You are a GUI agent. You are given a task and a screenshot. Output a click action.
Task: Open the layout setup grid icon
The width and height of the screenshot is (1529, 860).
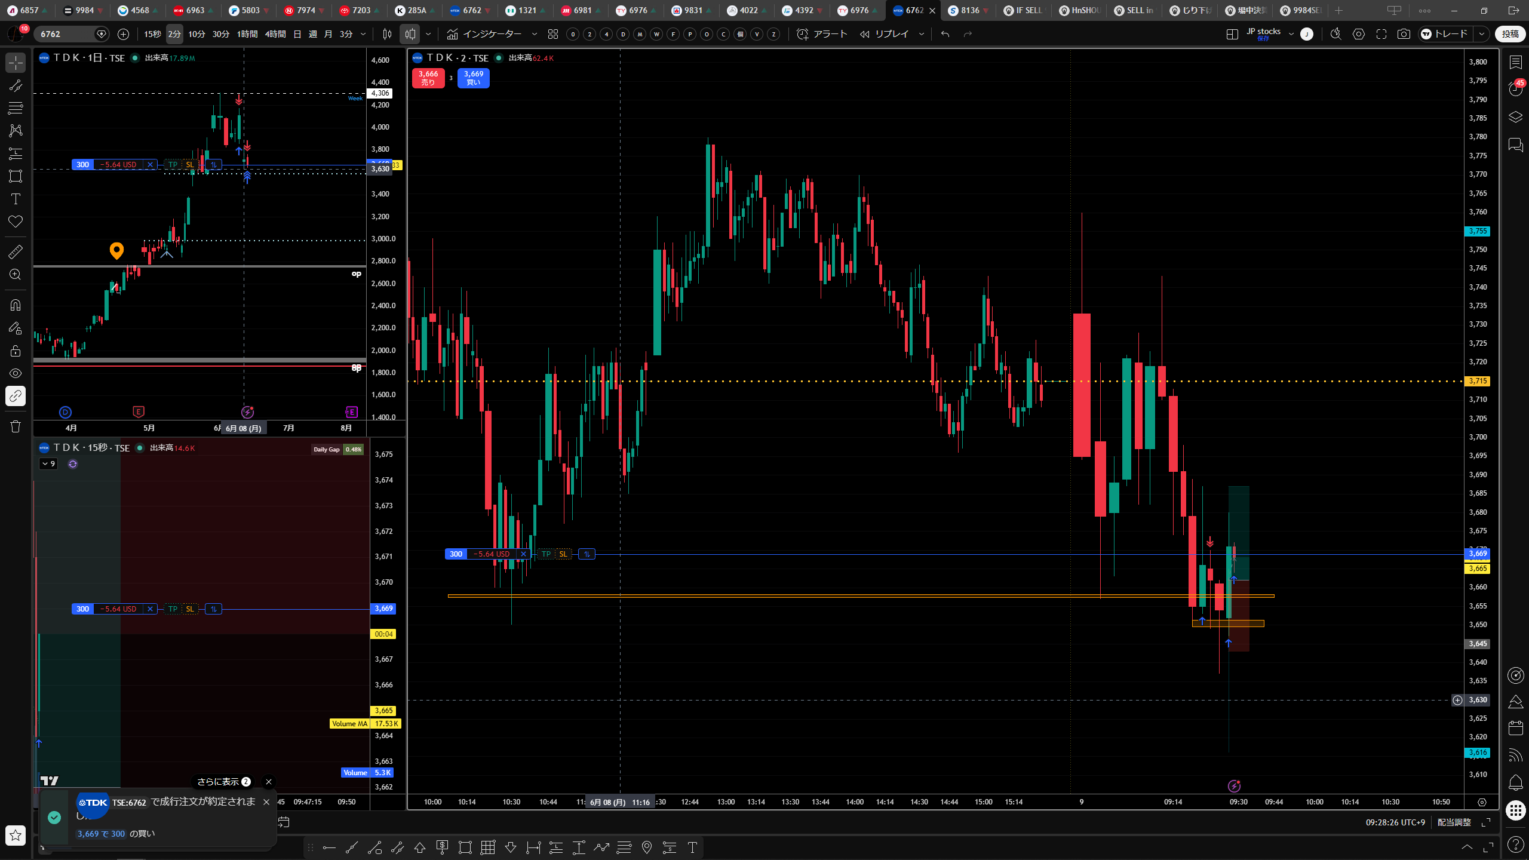[x=1232, y=34]
